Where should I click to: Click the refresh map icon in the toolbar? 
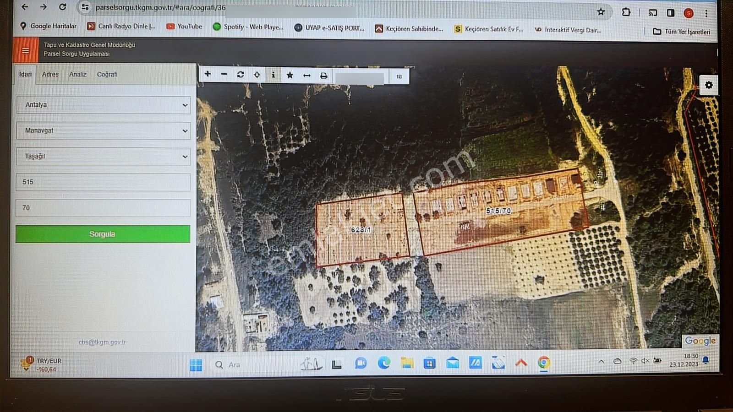pos(241,75)
